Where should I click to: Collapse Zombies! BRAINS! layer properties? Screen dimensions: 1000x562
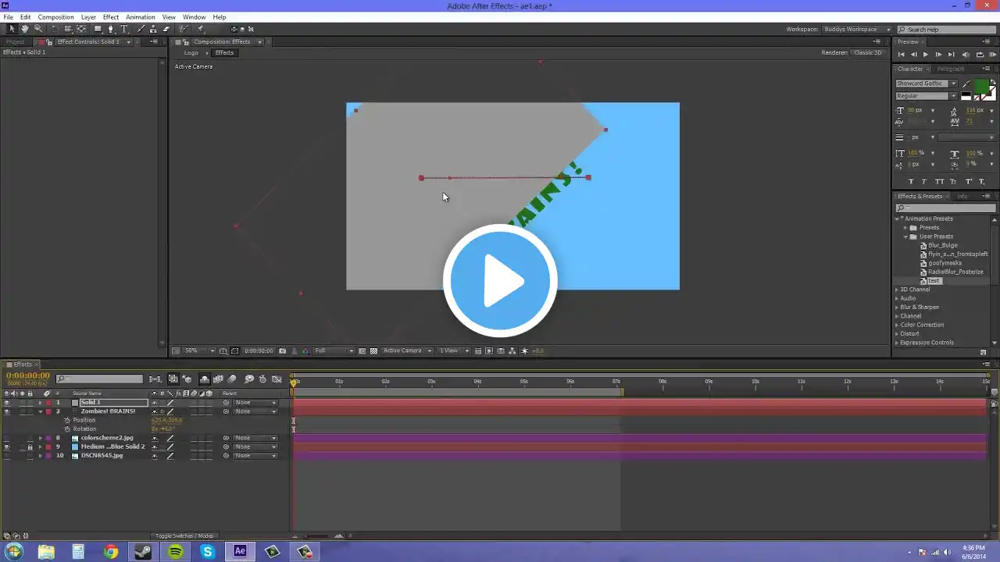(41, 411)
